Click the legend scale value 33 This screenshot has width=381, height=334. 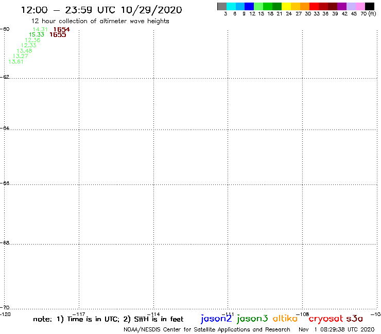(317, 14)
